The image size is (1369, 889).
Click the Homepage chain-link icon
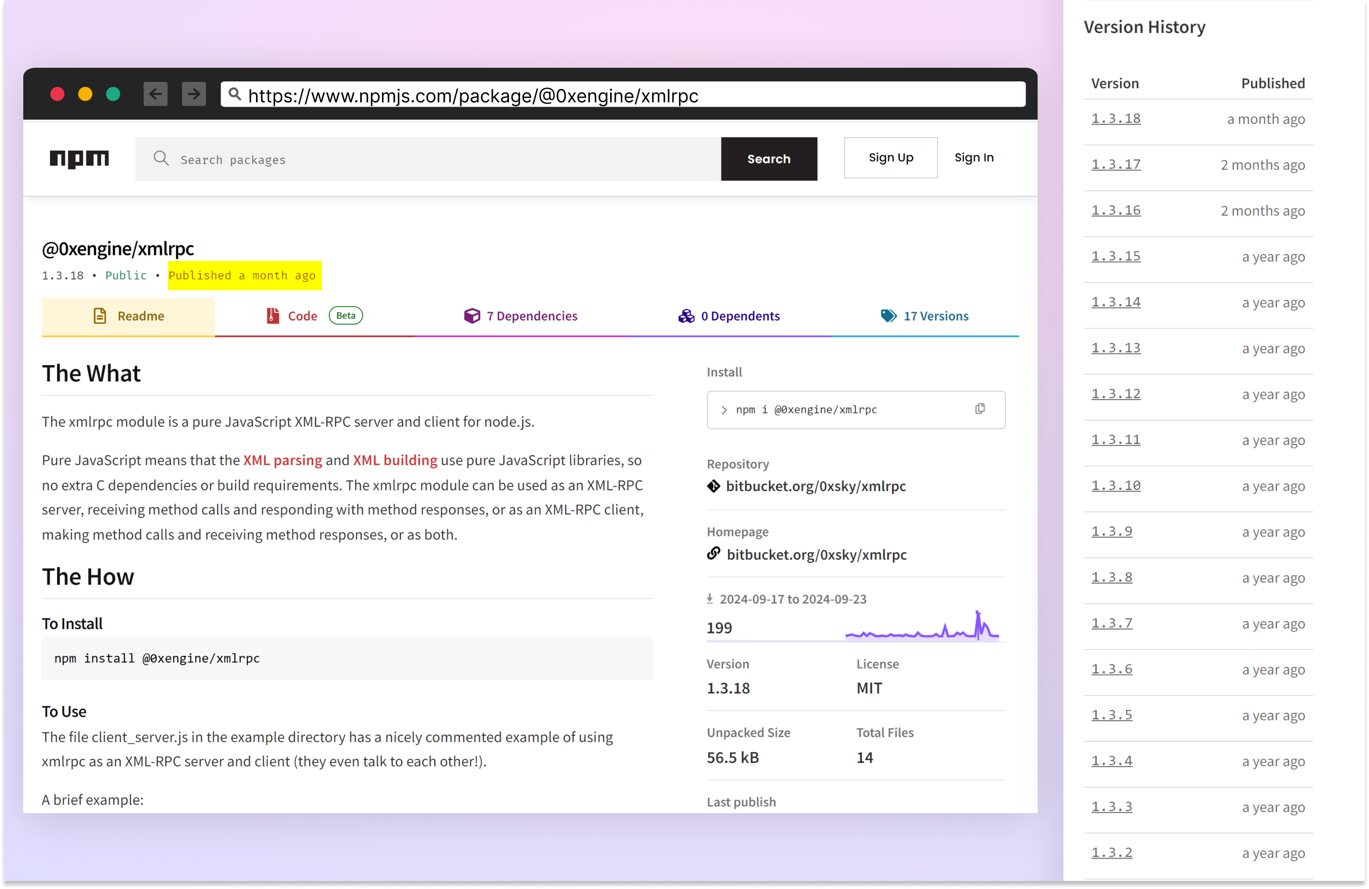[x=713, y=554]
